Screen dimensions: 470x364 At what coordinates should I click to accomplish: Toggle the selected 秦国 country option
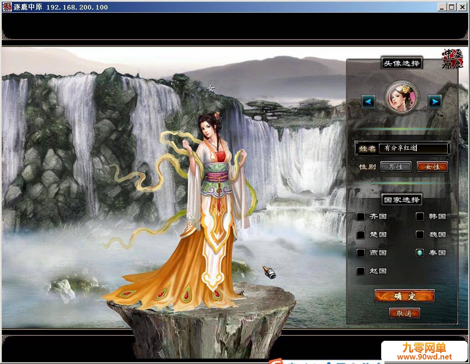420,253
